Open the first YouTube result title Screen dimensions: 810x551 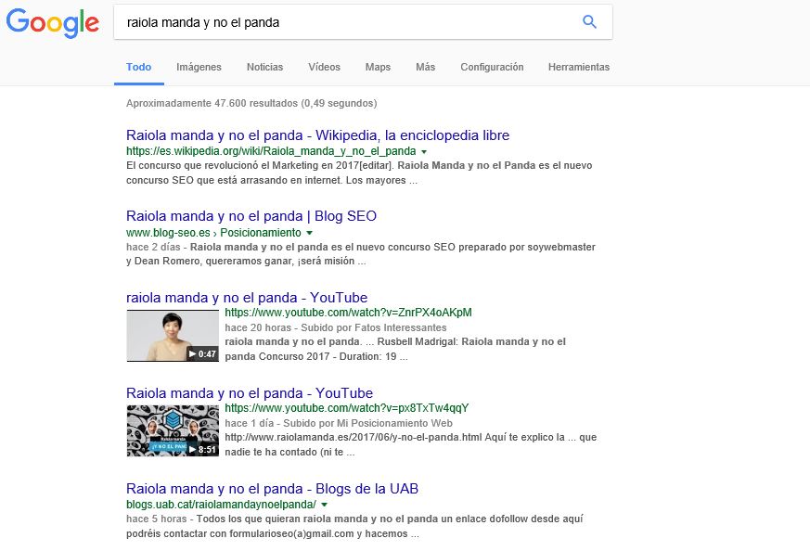(247, 298)
